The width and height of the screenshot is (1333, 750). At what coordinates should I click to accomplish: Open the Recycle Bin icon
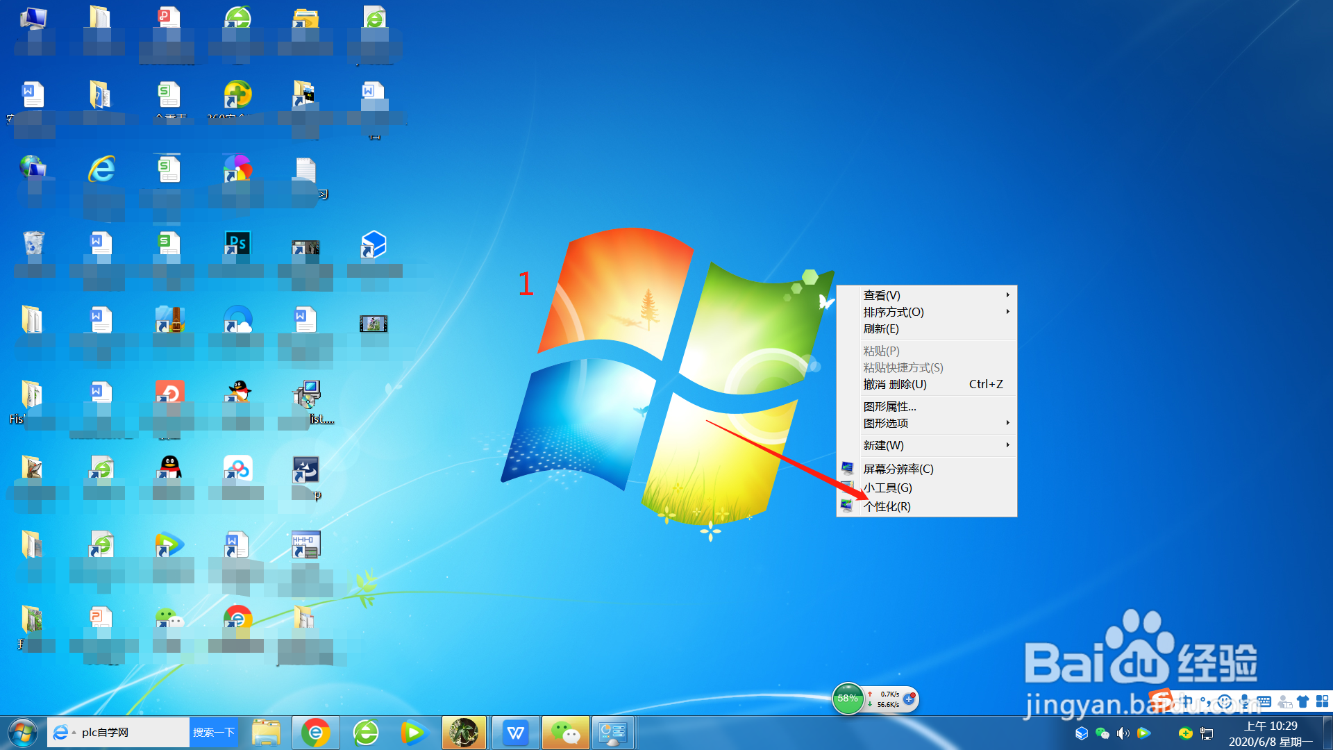tap(33, 244)
